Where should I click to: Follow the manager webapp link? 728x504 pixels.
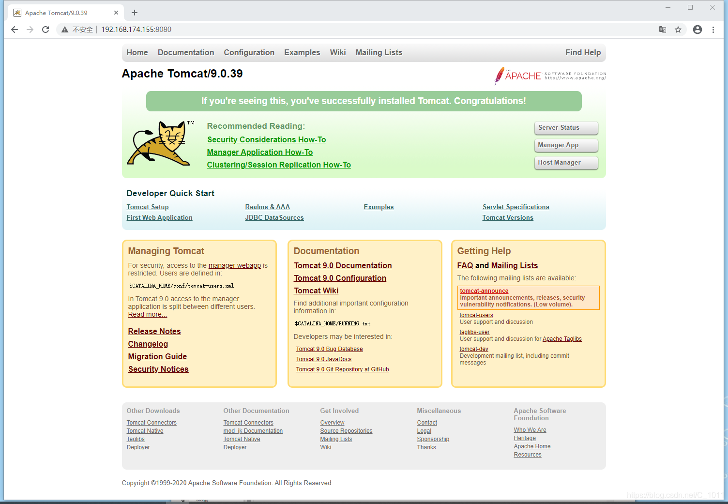point(235,265)
